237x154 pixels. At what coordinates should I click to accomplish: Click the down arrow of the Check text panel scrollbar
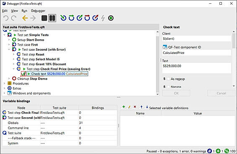pyautogui.click(x=234, y=86)
